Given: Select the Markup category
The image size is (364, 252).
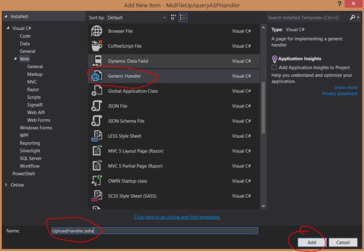Looking at the screenshot, I should pos(35,74).
